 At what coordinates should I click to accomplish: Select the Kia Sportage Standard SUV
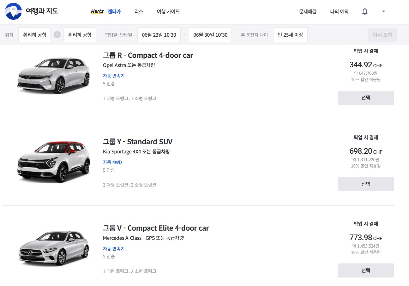click(x=366, y=184)
